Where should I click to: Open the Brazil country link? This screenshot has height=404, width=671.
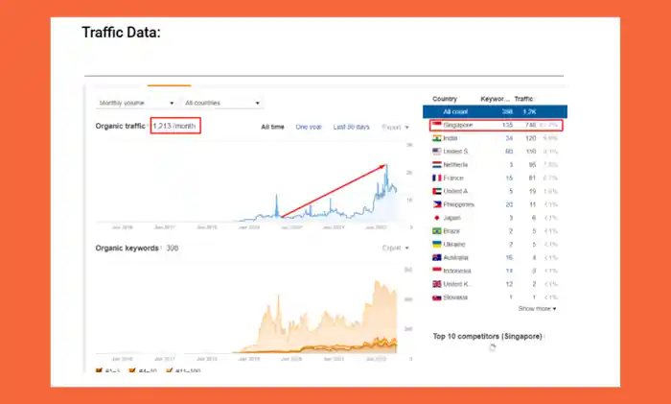pos(451,231)
